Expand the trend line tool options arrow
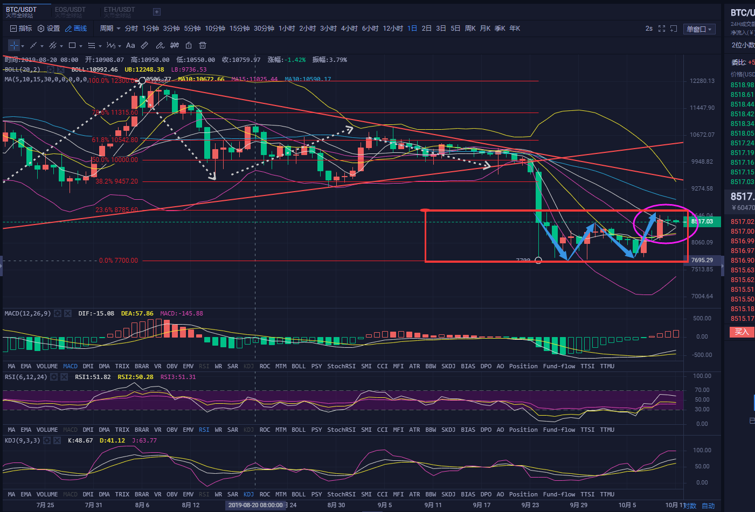The height and width of the screenshot is (512, 755). pos(42,46)
